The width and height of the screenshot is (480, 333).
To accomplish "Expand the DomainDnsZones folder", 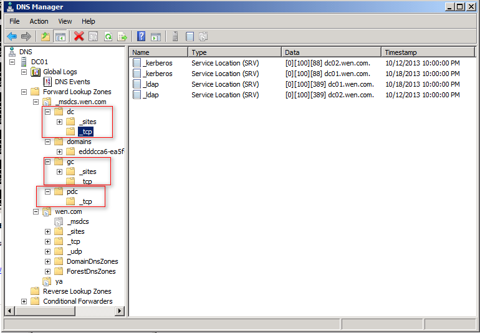I will [48, 262].
